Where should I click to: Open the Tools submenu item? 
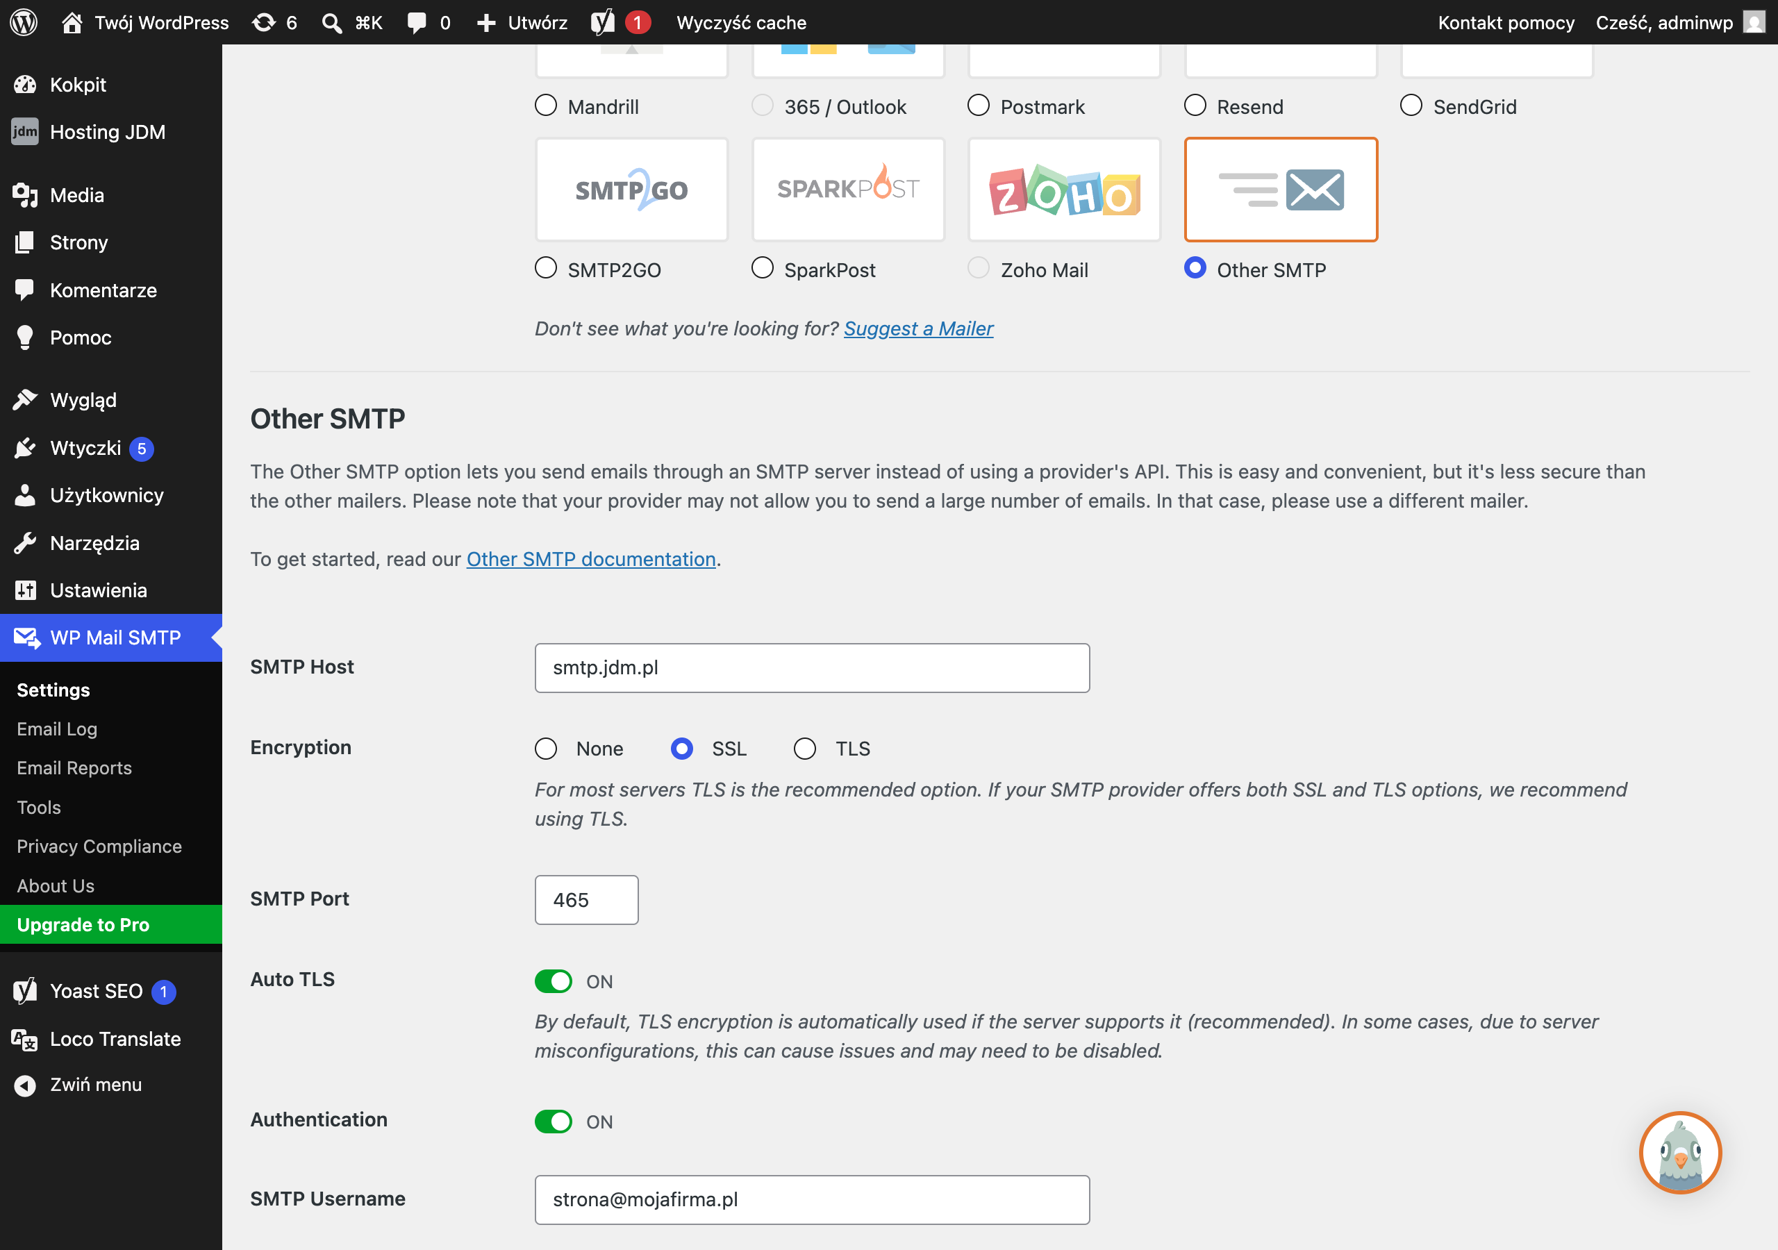click(39, 807)
